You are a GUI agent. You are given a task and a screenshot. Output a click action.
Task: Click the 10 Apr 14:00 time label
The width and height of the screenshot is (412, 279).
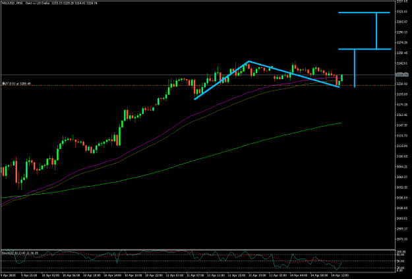114,275
